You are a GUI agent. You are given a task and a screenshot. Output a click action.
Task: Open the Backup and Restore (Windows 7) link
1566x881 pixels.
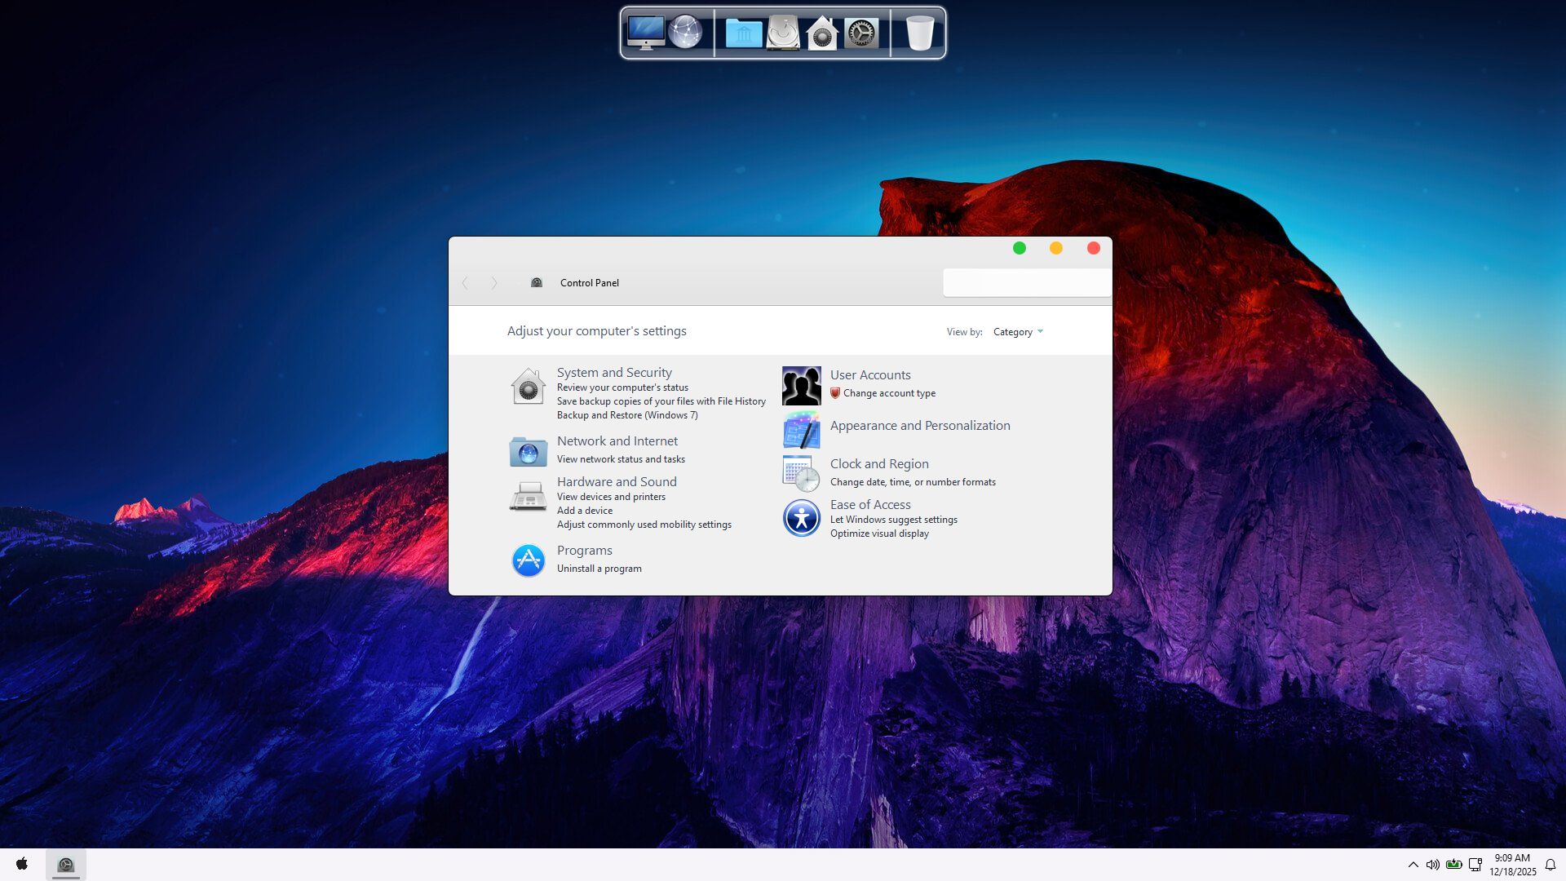click(x=627, y=415)
